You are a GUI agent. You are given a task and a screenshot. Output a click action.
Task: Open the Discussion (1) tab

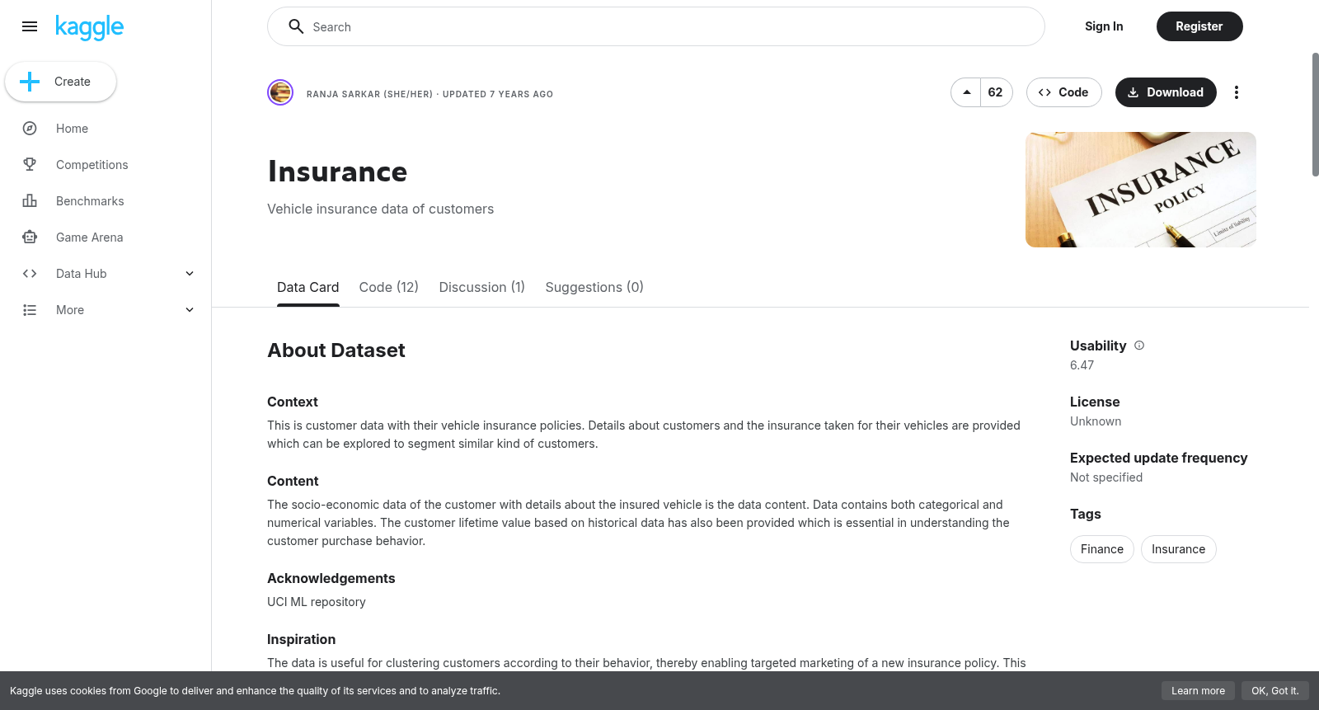point(482,287)
